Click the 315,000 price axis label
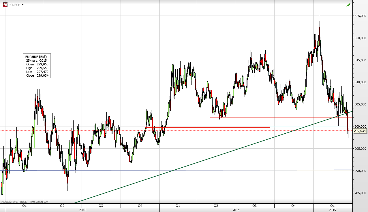Viewport: 368px width, 212px height. tap(361, 60)
